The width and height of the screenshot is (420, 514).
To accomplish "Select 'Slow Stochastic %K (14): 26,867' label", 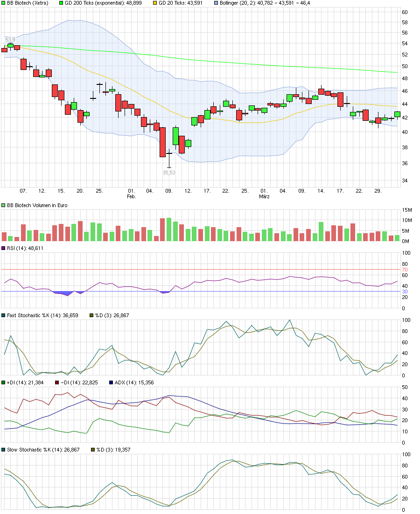I will [x=43, y=450].
